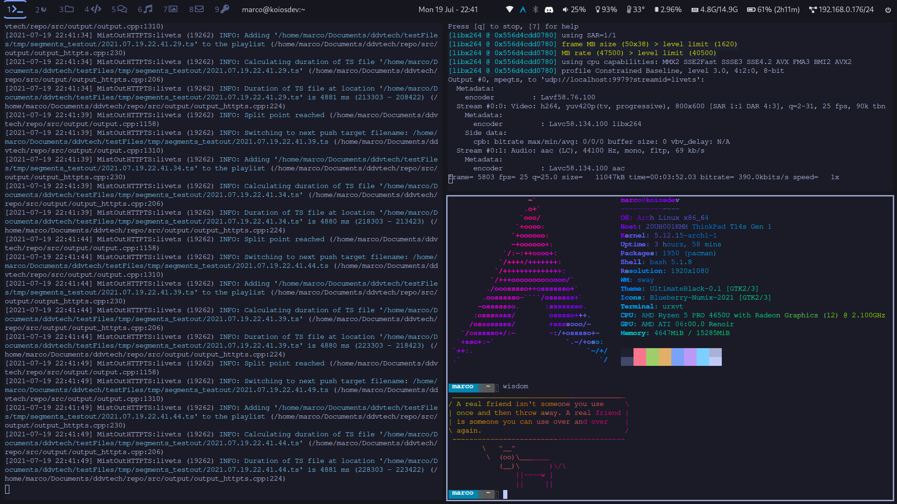The height and width of the screenshot is (504, 897).
Task: Click the blue neofetch color block
Action: tap(677, 357)
